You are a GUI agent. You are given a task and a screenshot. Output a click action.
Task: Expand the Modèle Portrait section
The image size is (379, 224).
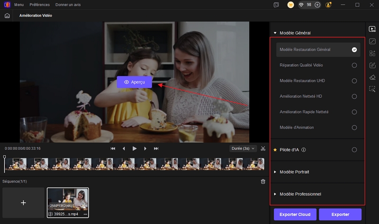tap(294, 172)
